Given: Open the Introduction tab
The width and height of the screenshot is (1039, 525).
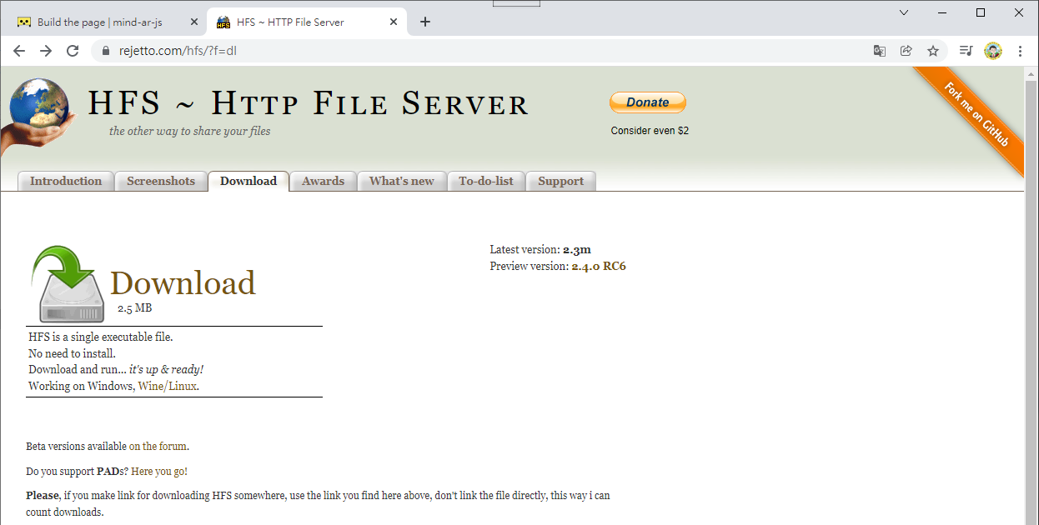Looking at the screenshot, I should pos(66,181).
